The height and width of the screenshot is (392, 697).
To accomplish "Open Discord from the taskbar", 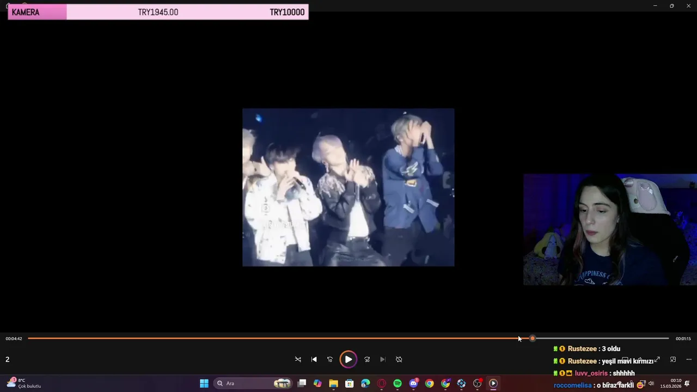I will pos(413,383).
